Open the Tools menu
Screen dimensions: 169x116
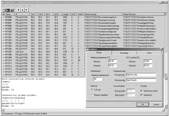tap(23, 6)
